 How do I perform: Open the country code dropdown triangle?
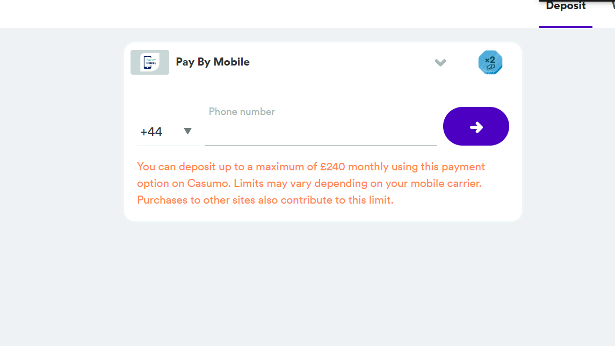(187, 131)
